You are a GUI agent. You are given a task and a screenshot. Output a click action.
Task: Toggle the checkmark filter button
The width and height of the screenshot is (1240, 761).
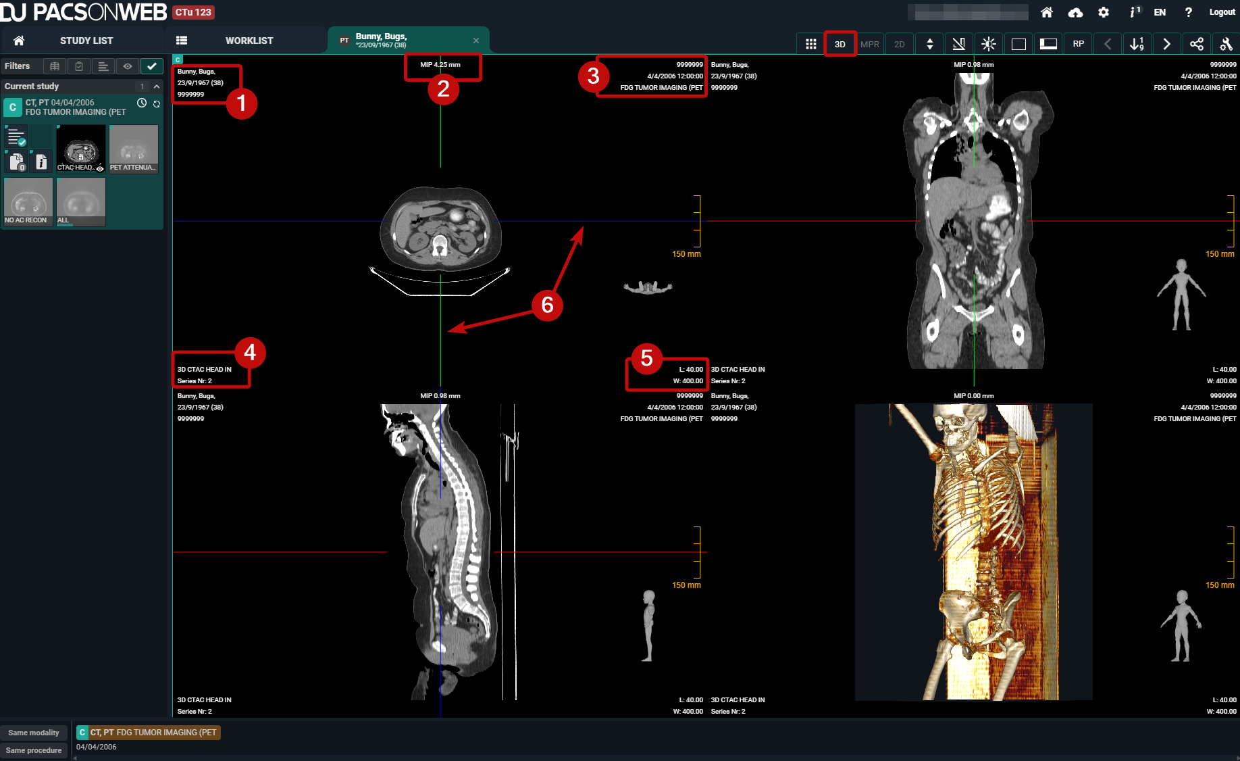click(x=152, y=66)
